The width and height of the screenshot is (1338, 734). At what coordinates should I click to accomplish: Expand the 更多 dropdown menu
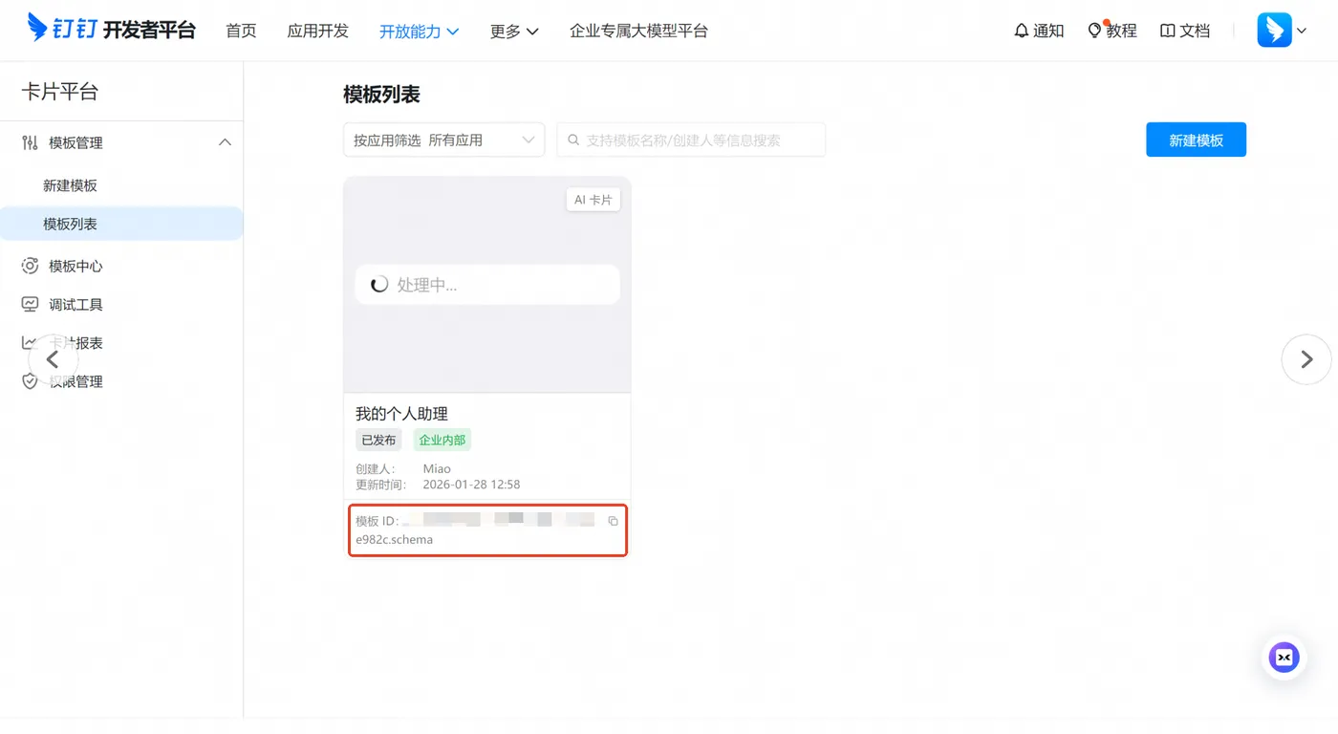pos(514,32)
